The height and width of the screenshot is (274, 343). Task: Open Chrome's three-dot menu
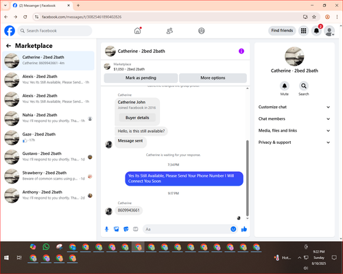(337, 17)
